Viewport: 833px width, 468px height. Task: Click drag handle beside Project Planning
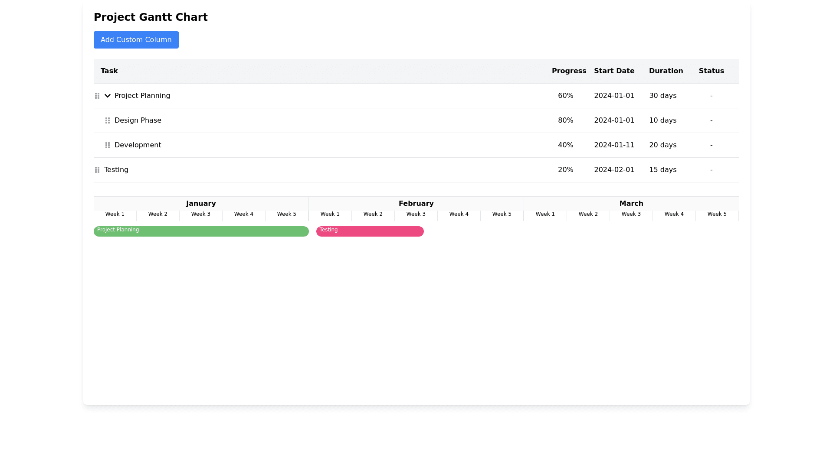pos(97,96)
